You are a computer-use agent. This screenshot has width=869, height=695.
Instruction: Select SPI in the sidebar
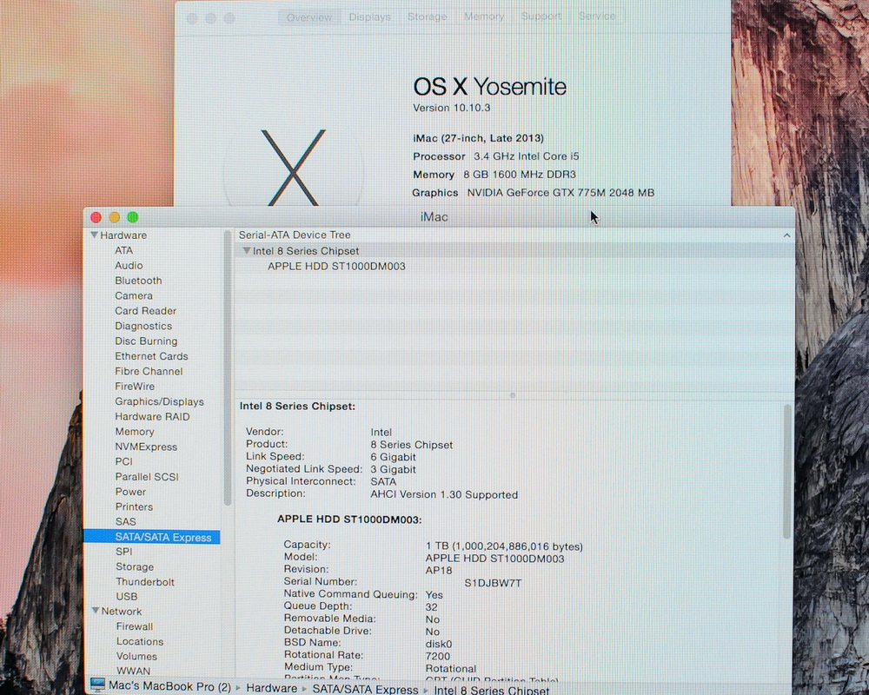point(123,552)
